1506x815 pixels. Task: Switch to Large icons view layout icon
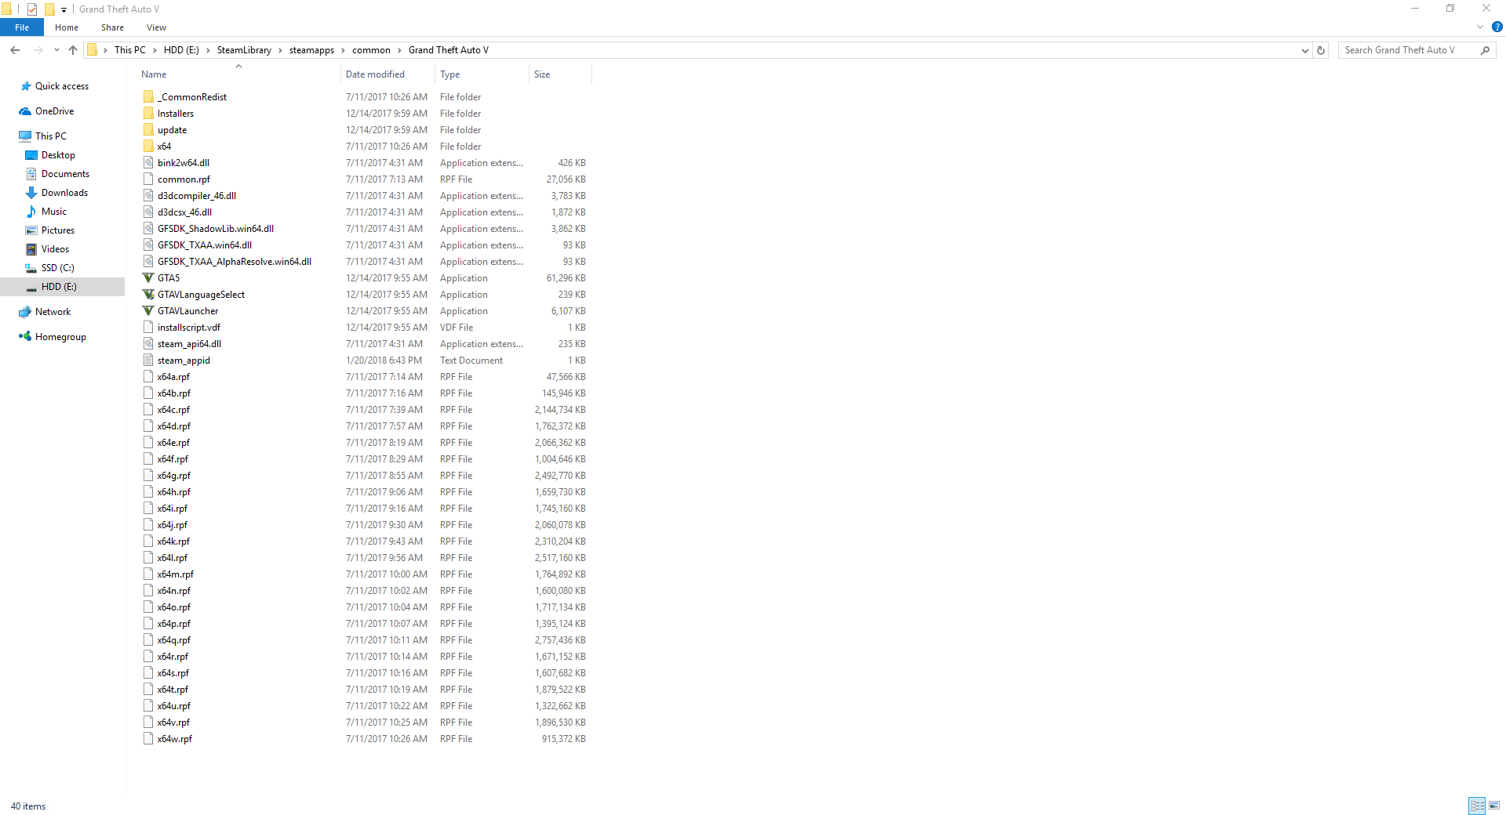(x=1494, y=806)
